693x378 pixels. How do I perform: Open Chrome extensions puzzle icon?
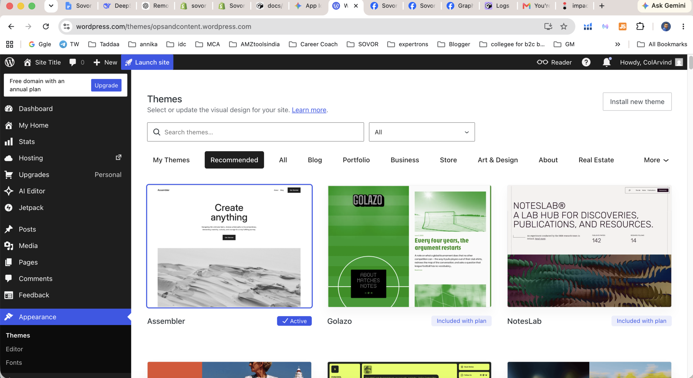coord(640,26)
